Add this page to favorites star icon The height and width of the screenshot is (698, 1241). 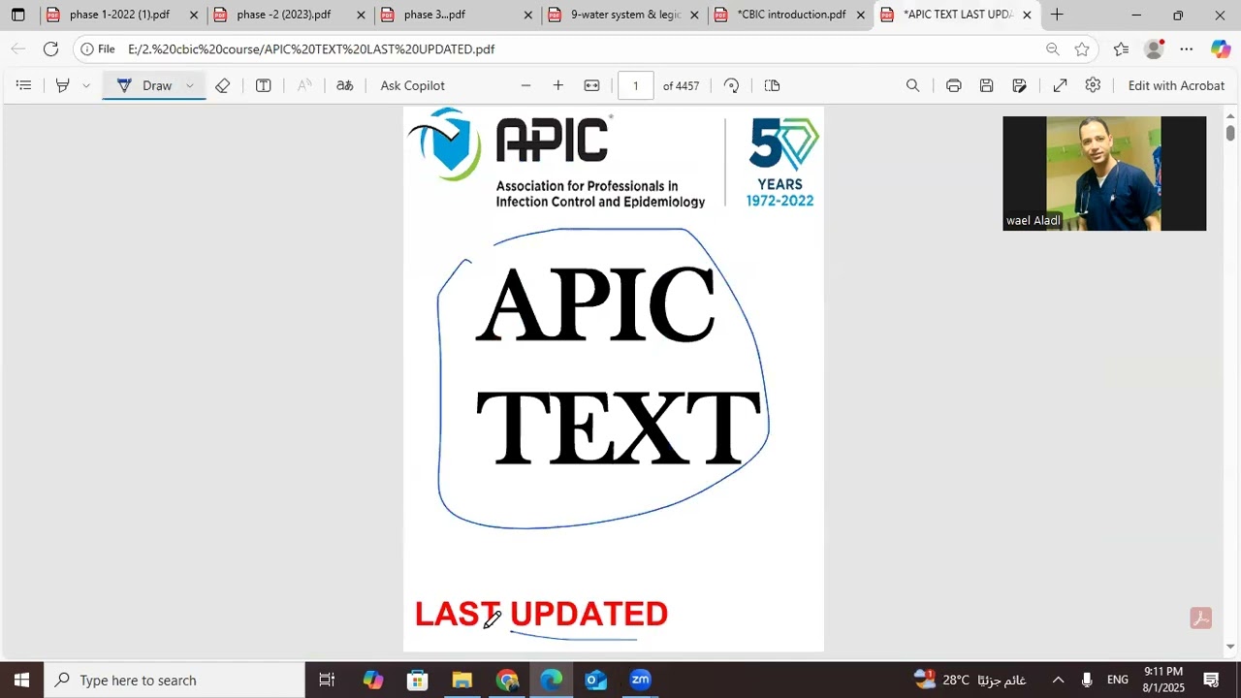click(x=1082, y=48)
